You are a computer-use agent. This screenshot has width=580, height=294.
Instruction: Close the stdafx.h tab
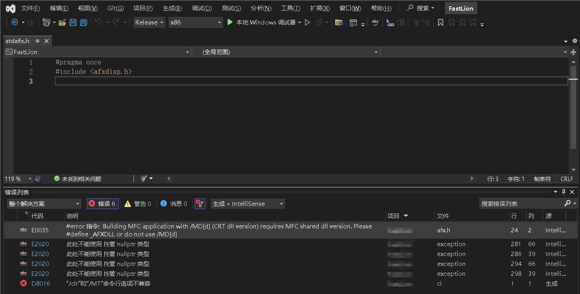pyautogui.click(x=47, y=41)
